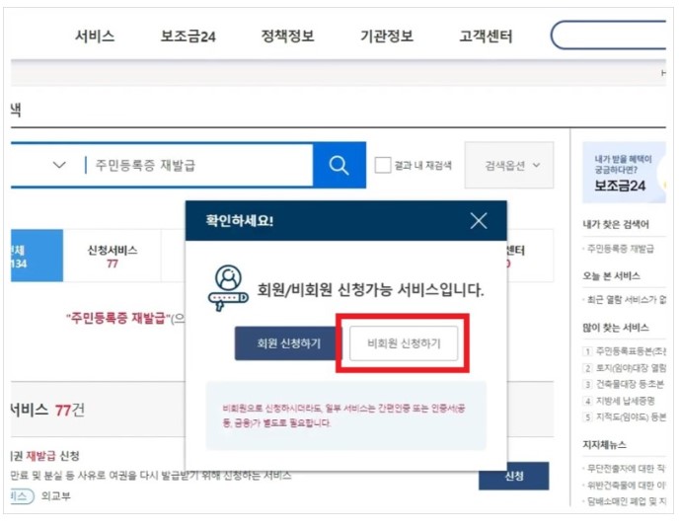The height and width of the screenshot is (528, 679).
Task: Click the 지자체뉴스 heading
Action: (604, 445)
